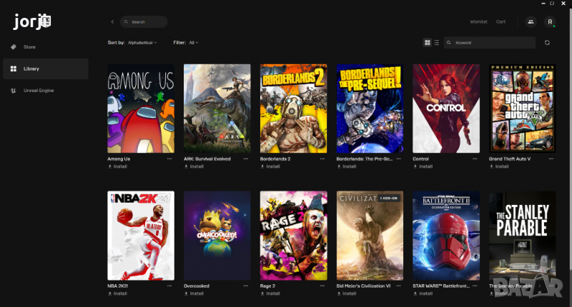Select the Among Us cover thumbnail
This screenshot has height=307, width=572.
[141, 109]
